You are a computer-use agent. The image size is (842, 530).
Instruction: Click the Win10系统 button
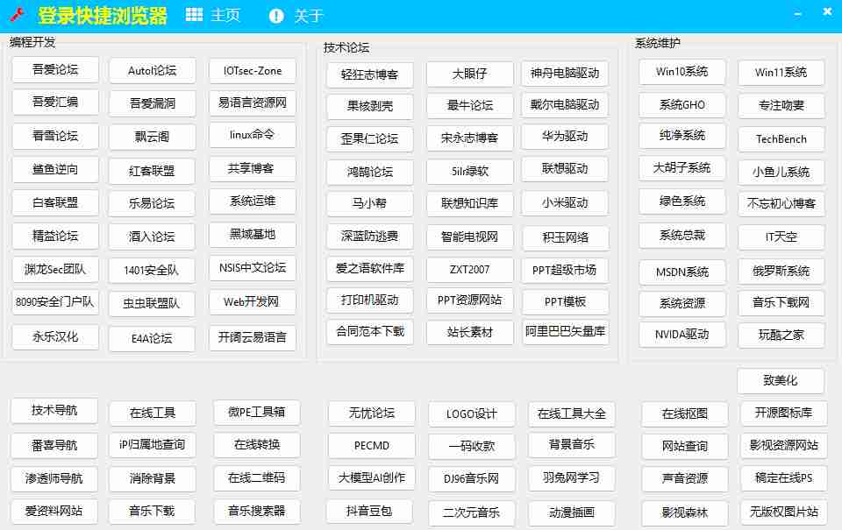[681, 72]
